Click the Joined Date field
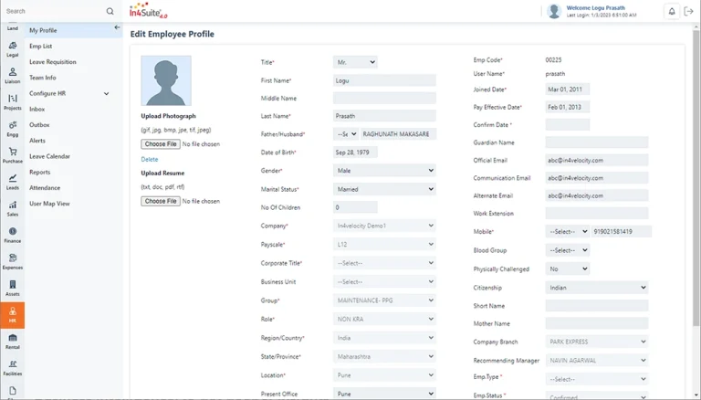 pos(568,89)
